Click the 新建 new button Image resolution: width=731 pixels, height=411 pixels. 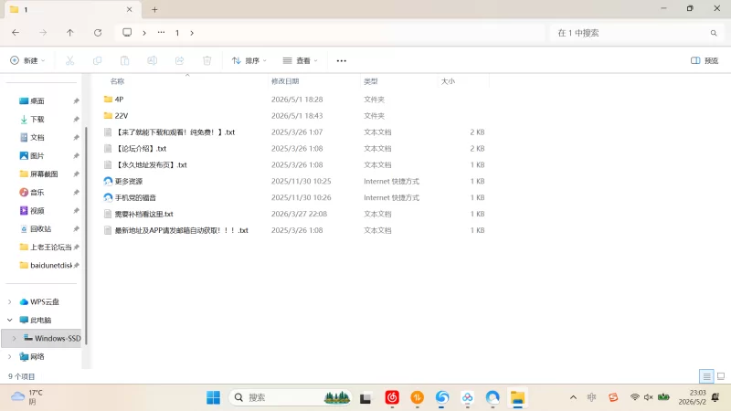[27, 60]
